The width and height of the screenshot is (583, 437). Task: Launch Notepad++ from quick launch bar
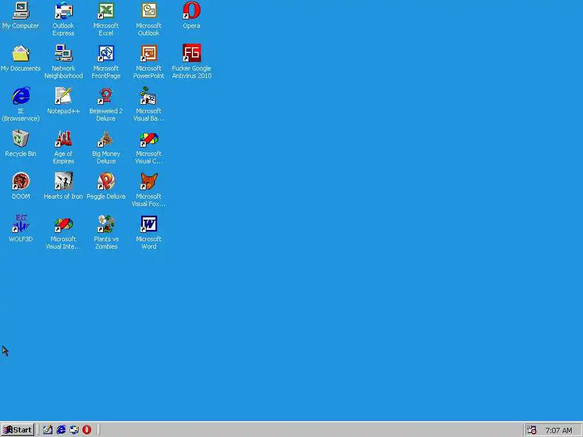pyautogui.click(x=48, y=430)
